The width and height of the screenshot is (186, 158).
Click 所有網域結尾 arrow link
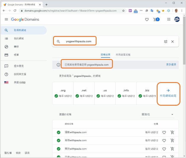tap(168, 93)
